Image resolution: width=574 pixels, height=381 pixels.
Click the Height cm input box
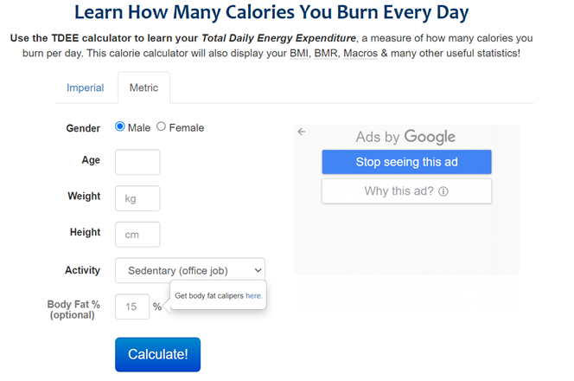click(x=137, y=234)
